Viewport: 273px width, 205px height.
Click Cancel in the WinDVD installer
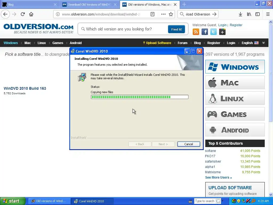click(188, 144)
